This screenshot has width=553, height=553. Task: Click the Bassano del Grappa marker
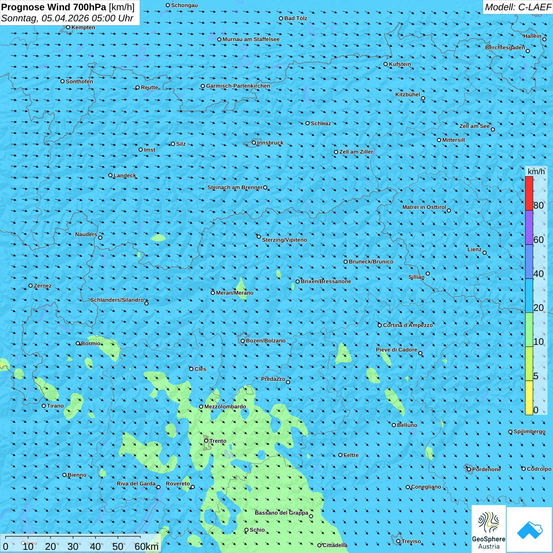coord(311,516)
